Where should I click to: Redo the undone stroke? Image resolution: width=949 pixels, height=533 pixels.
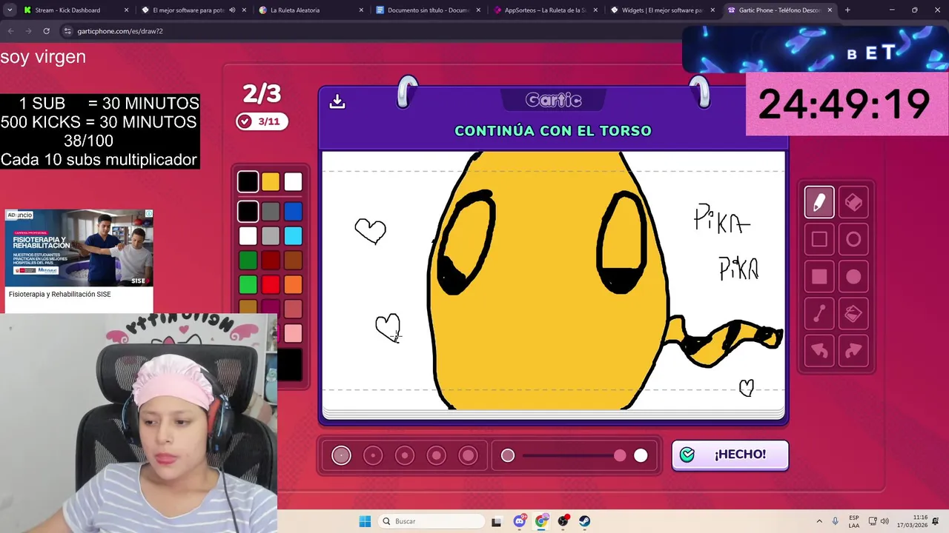853,351
